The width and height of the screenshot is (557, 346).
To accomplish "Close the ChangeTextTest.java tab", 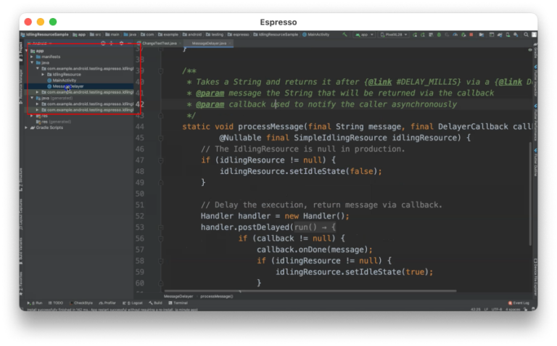I will click(180, 44).
